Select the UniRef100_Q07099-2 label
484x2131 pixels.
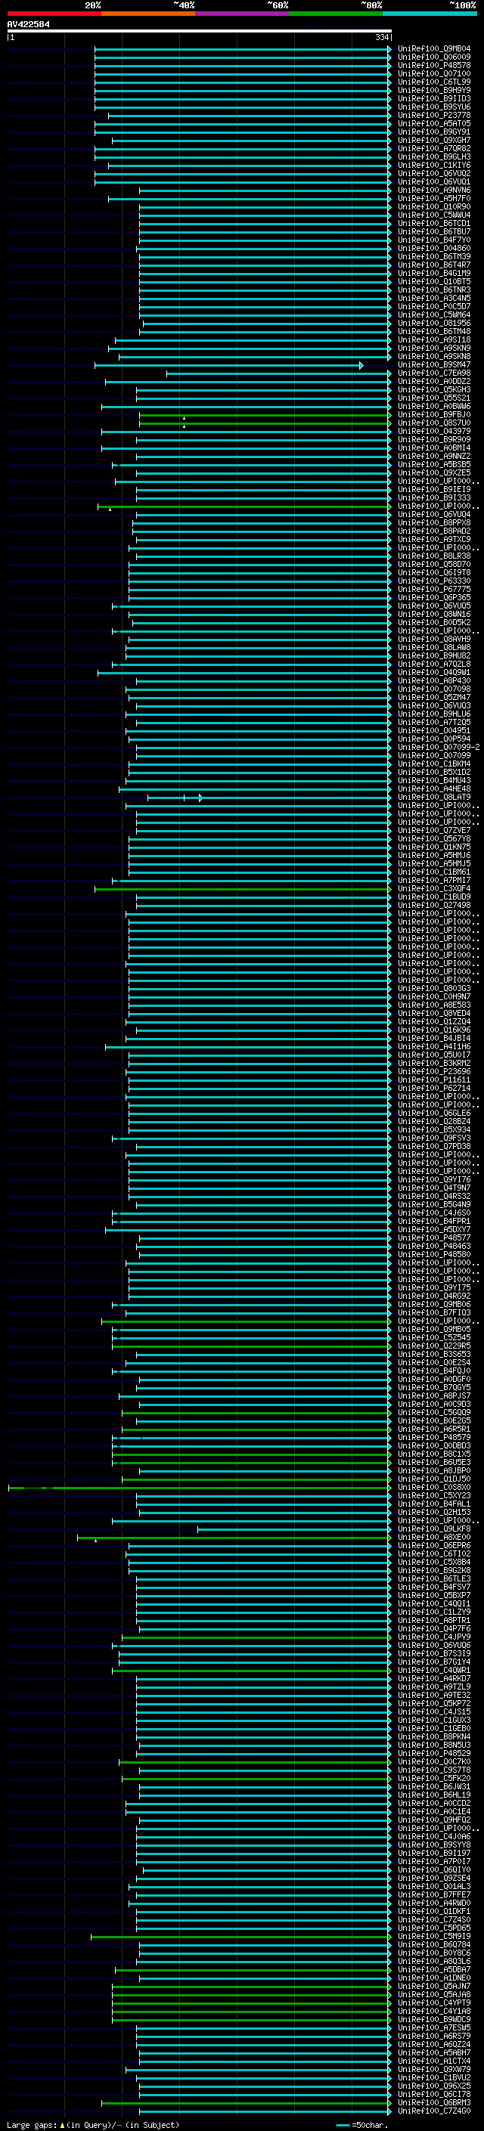(x=439, y=747)
